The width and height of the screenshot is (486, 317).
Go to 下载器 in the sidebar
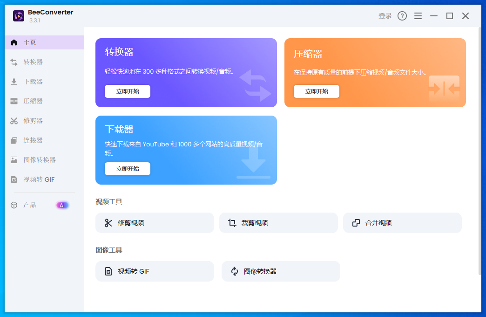click(44, 82)
